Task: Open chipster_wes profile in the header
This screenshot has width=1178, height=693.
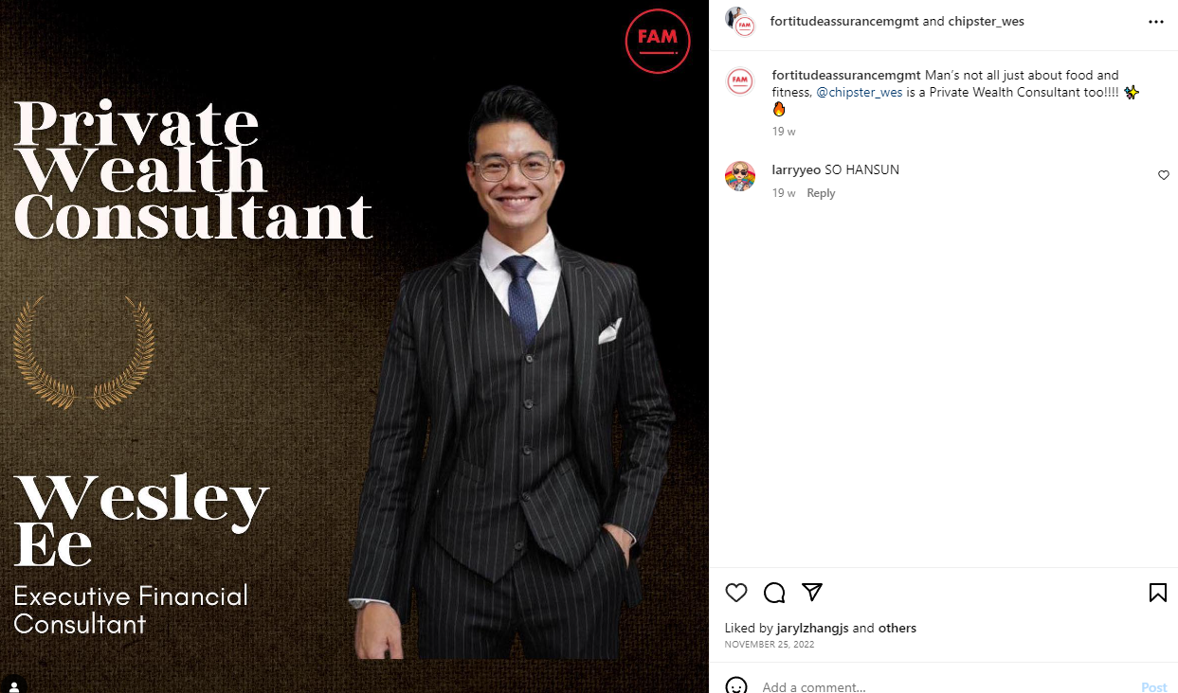Action: (986, 21)
